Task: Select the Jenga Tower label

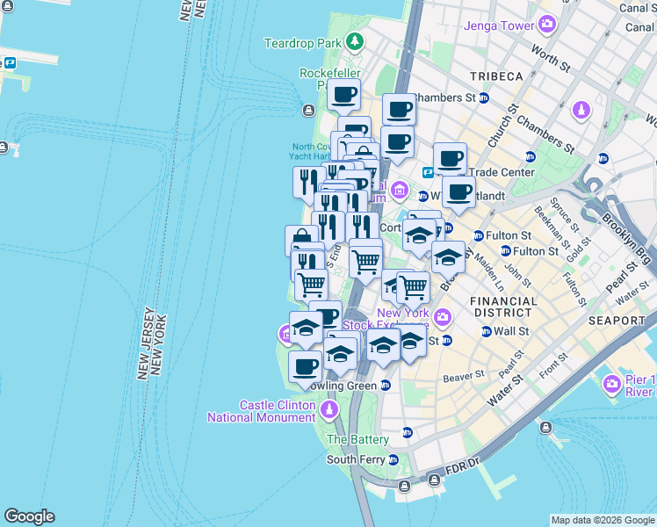Action: pos(499,26)
